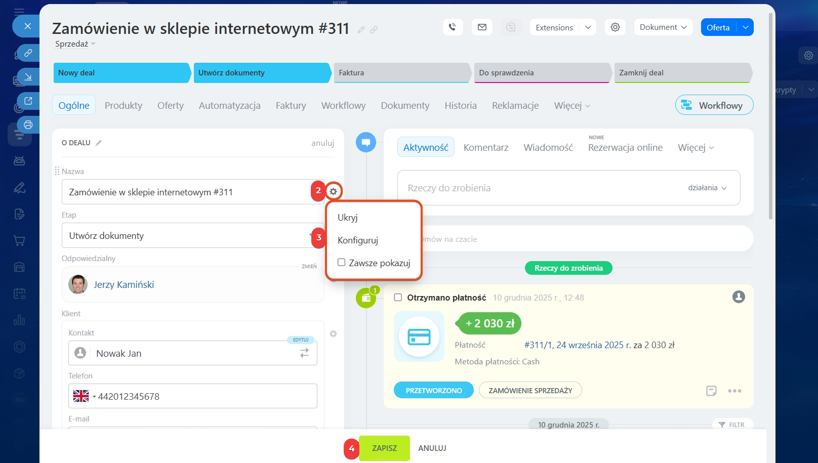Enable the Zawsze pokazuj checkbox

[x=342, y=263]
